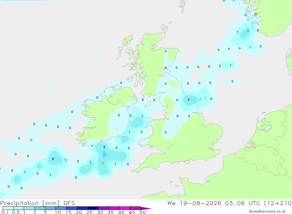
Task: Choose the 10–15 mm legend color swatch
Action: pos(61,208)
